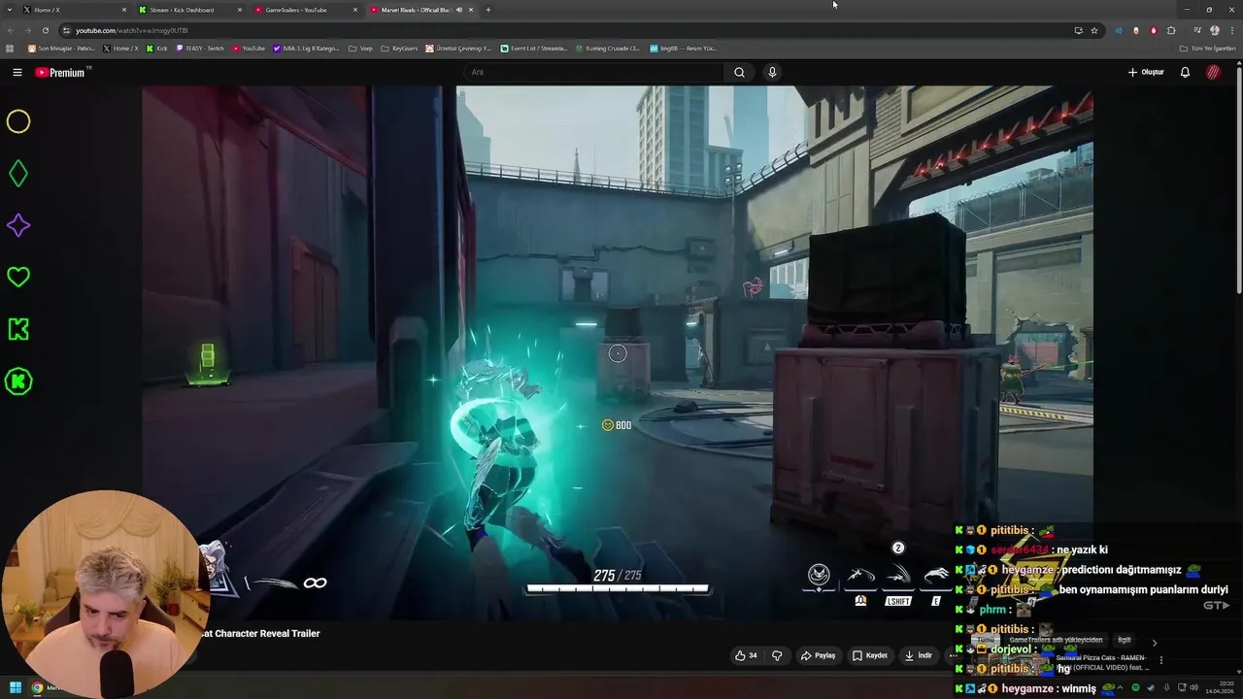Screen dimensions: 1243x699
Task: Open the NBA 3. Lig bookmark
Action: coord(306,48)
